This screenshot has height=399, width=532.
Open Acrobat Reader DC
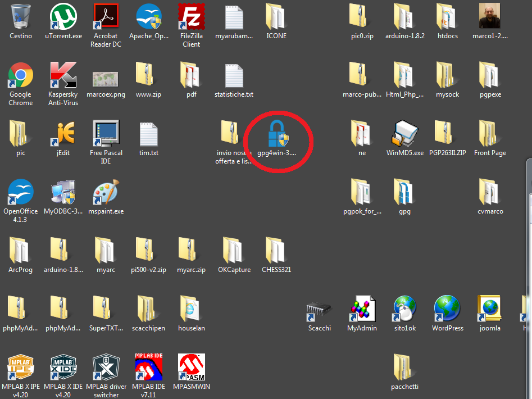pyautogui.click(x=106, y=17)
